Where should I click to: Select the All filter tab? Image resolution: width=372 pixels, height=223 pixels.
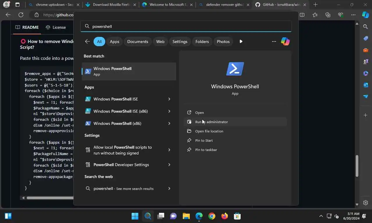(99, 42)
